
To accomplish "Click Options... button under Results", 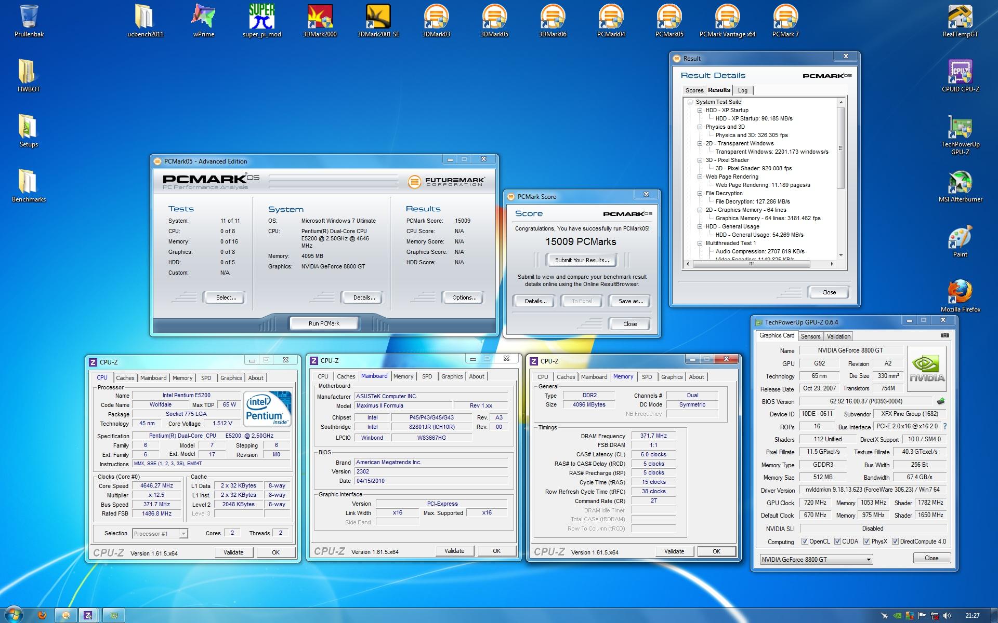I will (x=464, y=297).
